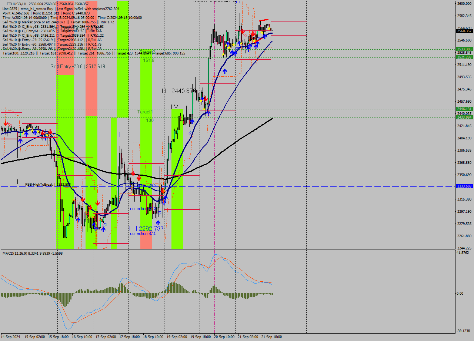Click the MACD(12,26,9) indicator title

[33, 253]
